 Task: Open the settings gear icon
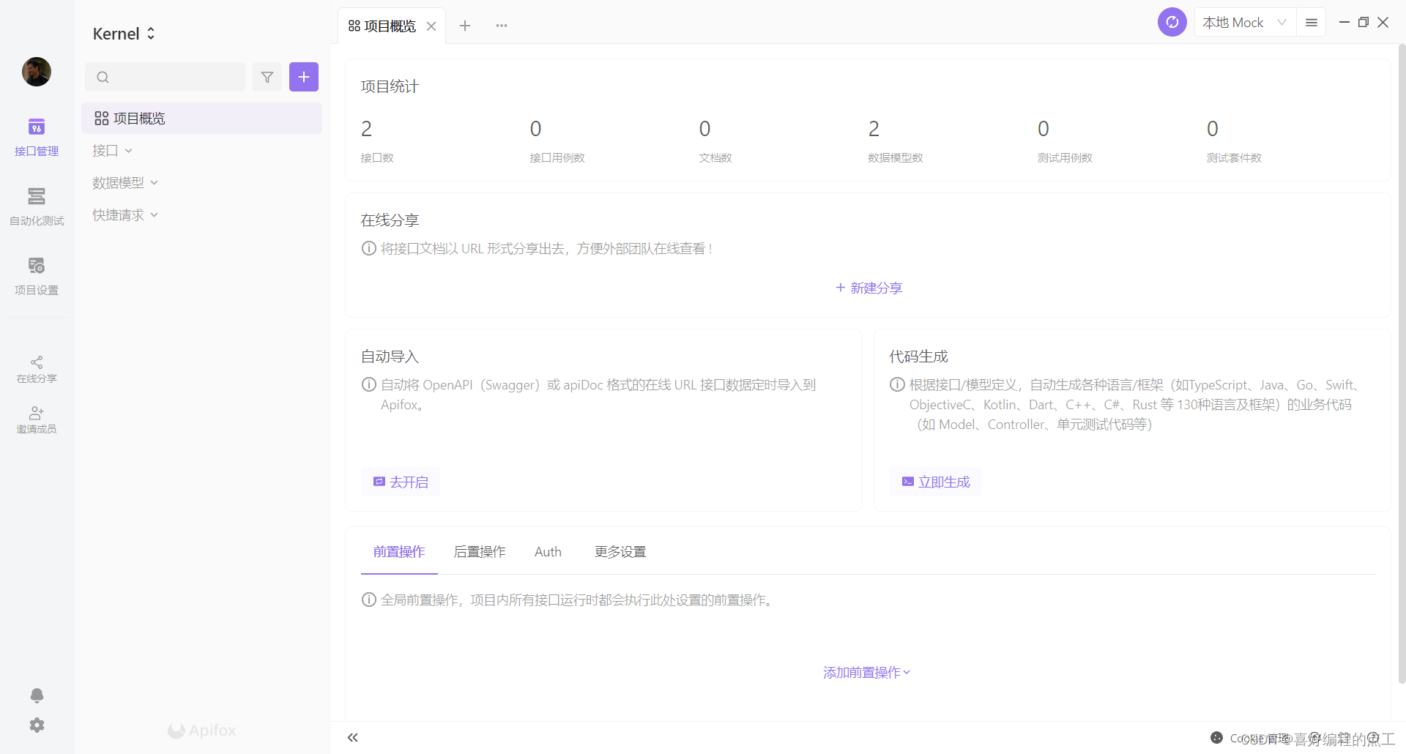pos(37,725)
